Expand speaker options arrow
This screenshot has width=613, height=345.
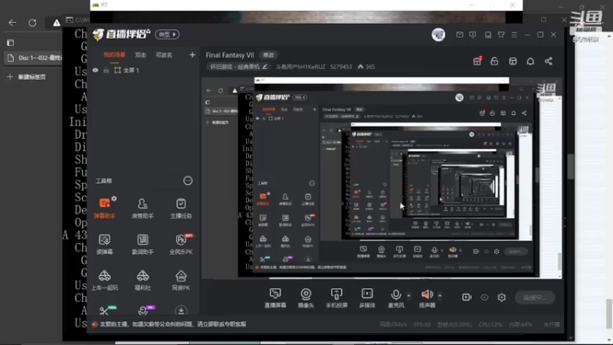click(x=440, y=295)
